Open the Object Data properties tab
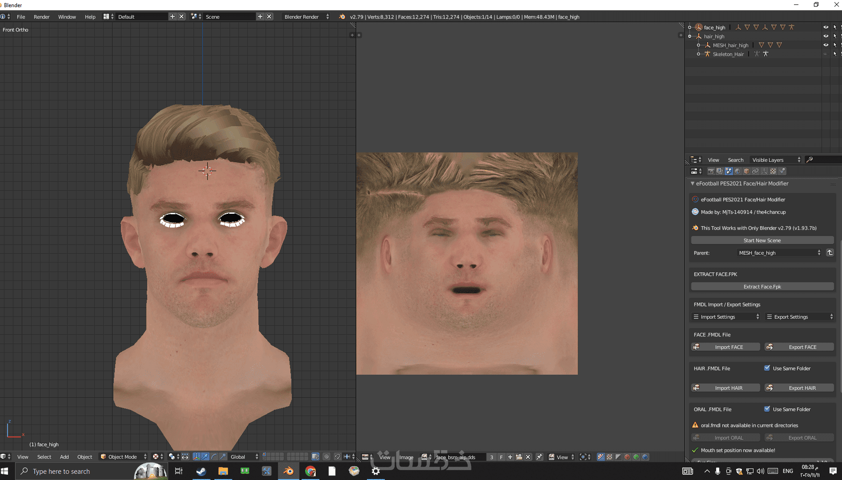This screenshot has width=842, height=480. pyautogui.click(x=764, y=171)
